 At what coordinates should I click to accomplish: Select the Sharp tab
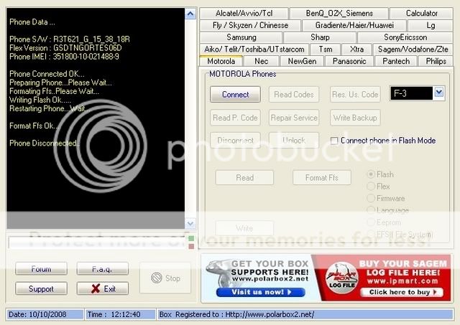point(320,37)
